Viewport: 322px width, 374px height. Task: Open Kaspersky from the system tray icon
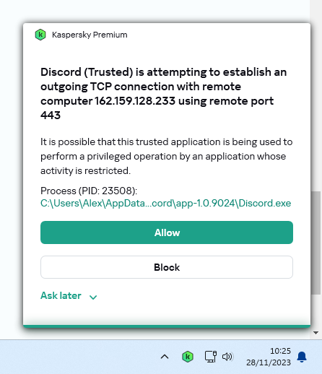click(188, 357)
